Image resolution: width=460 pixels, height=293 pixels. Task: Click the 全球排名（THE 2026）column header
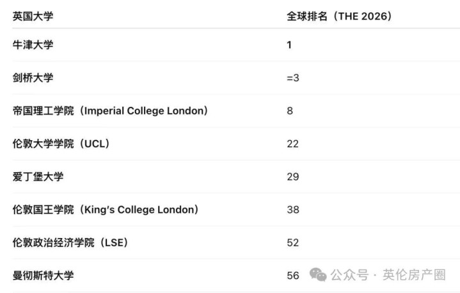click(x=338, y=16)
